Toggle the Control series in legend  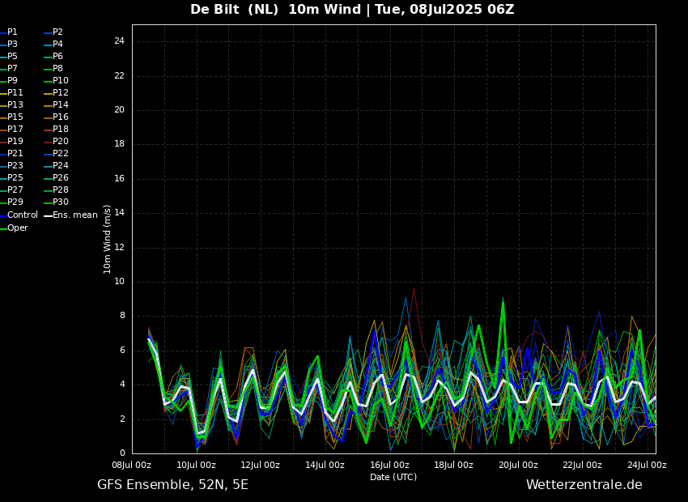[x=22, y=215]
